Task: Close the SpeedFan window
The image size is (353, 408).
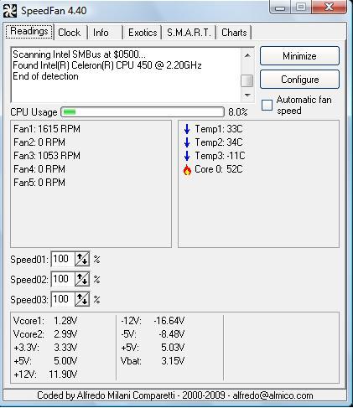Action: 329,7
